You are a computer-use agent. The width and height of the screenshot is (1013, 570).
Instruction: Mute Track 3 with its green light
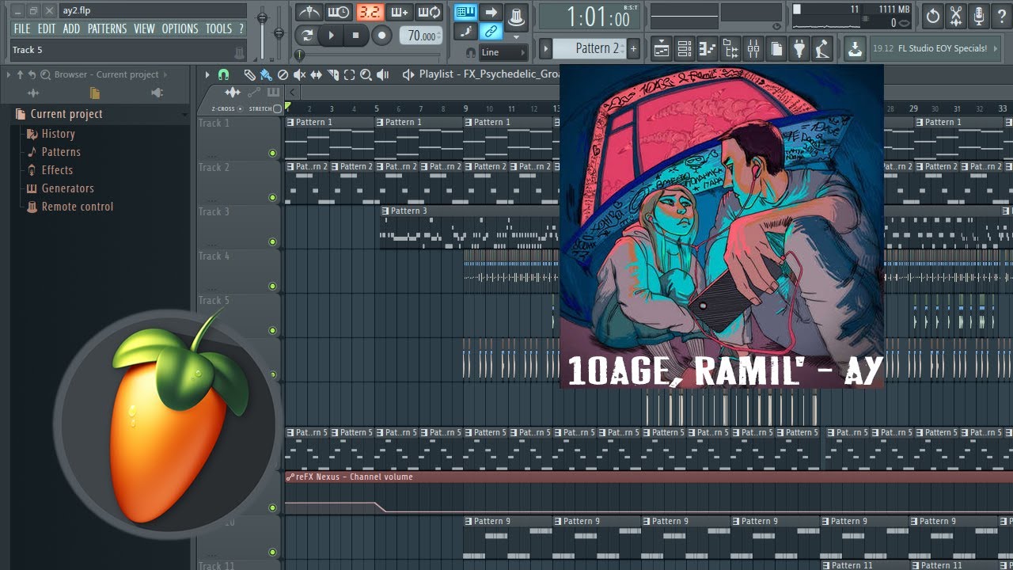click(273, 241)
